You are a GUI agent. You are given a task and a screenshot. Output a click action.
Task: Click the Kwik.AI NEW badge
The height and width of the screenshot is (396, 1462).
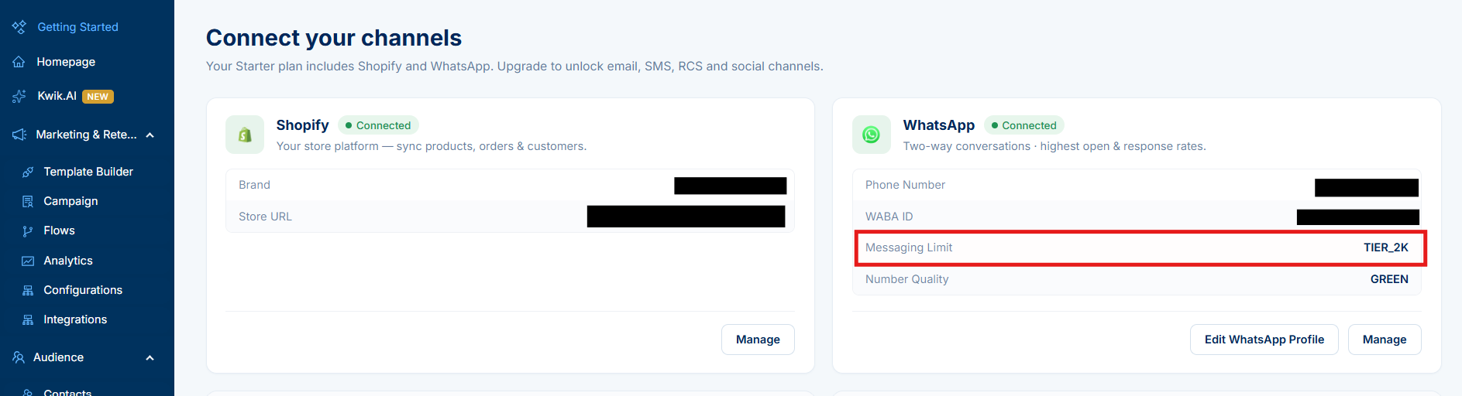coord(98,97)
